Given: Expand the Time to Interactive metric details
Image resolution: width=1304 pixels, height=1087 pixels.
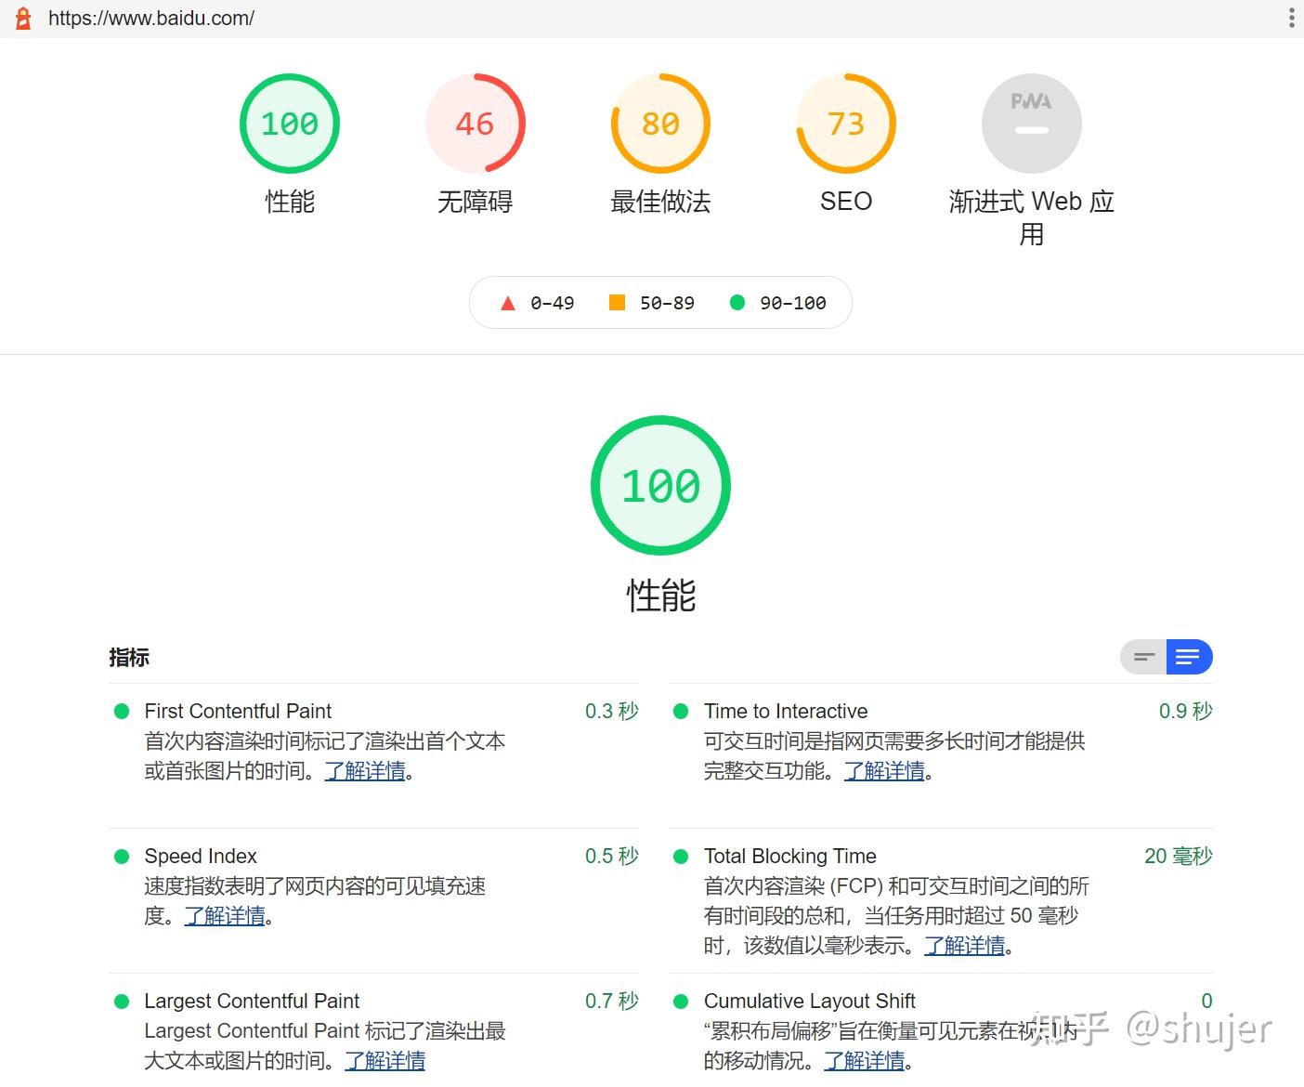Looking at the screenshot, I should click(786, 711).
